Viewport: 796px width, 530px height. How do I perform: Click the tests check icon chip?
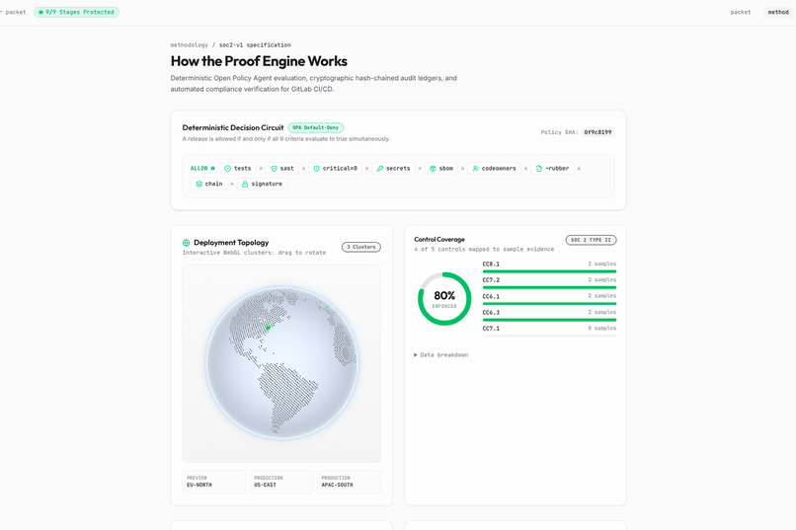[x=238, y=169]
